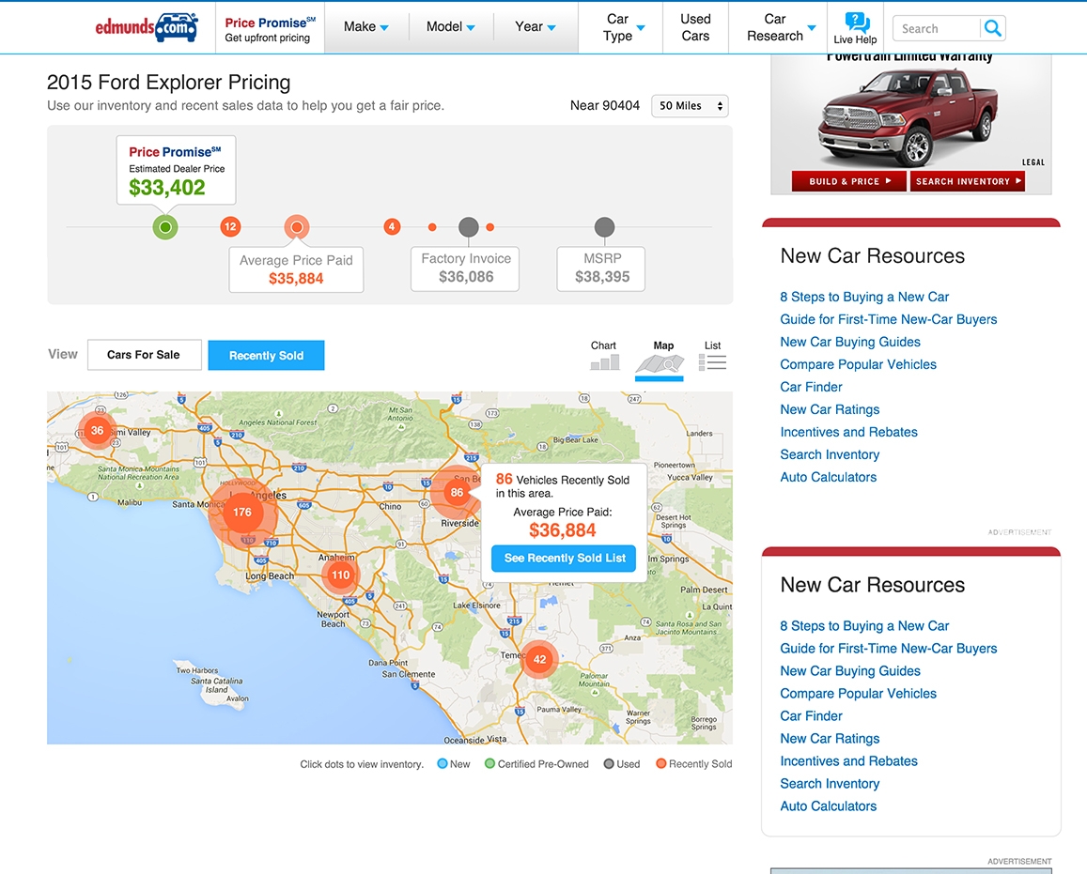Click Price Promise get upfront pricing
The image size is (1087, 874).
coord(270,29)
